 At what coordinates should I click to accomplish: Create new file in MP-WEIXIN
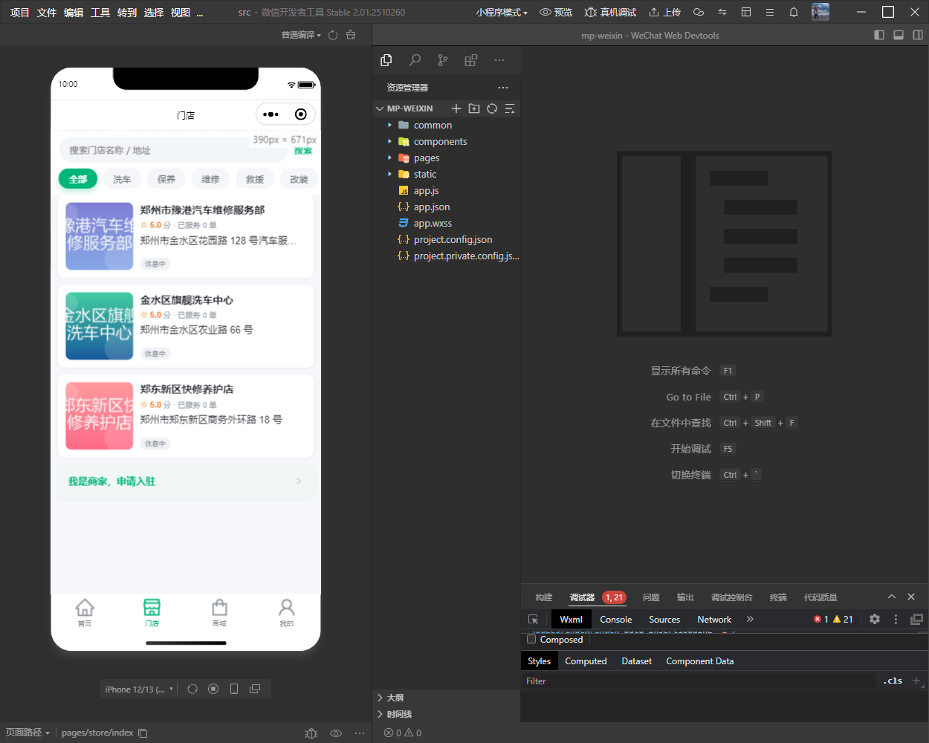click(x=456, y=108)
